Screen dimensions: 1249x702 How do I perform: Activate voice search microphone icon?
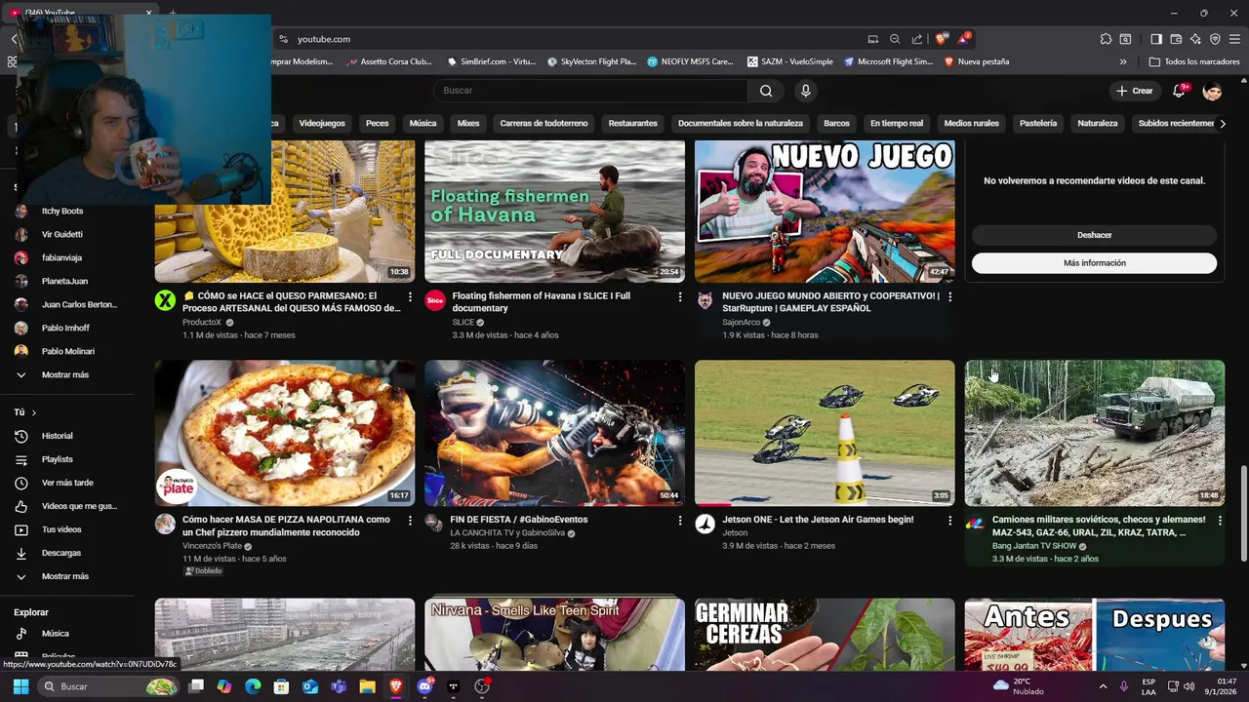(x=805, y=91)
